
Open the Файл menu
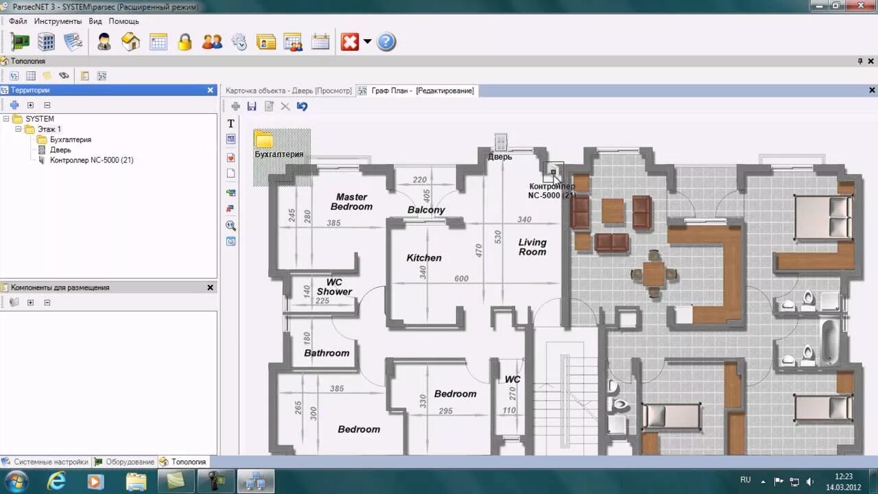click(18, 21)
